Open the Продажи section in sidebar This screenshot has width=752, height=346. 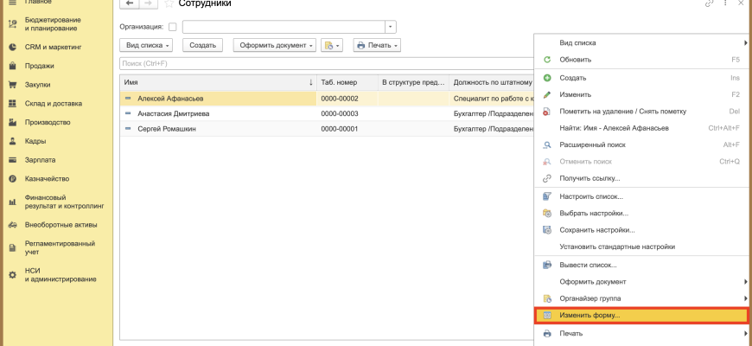40,66
